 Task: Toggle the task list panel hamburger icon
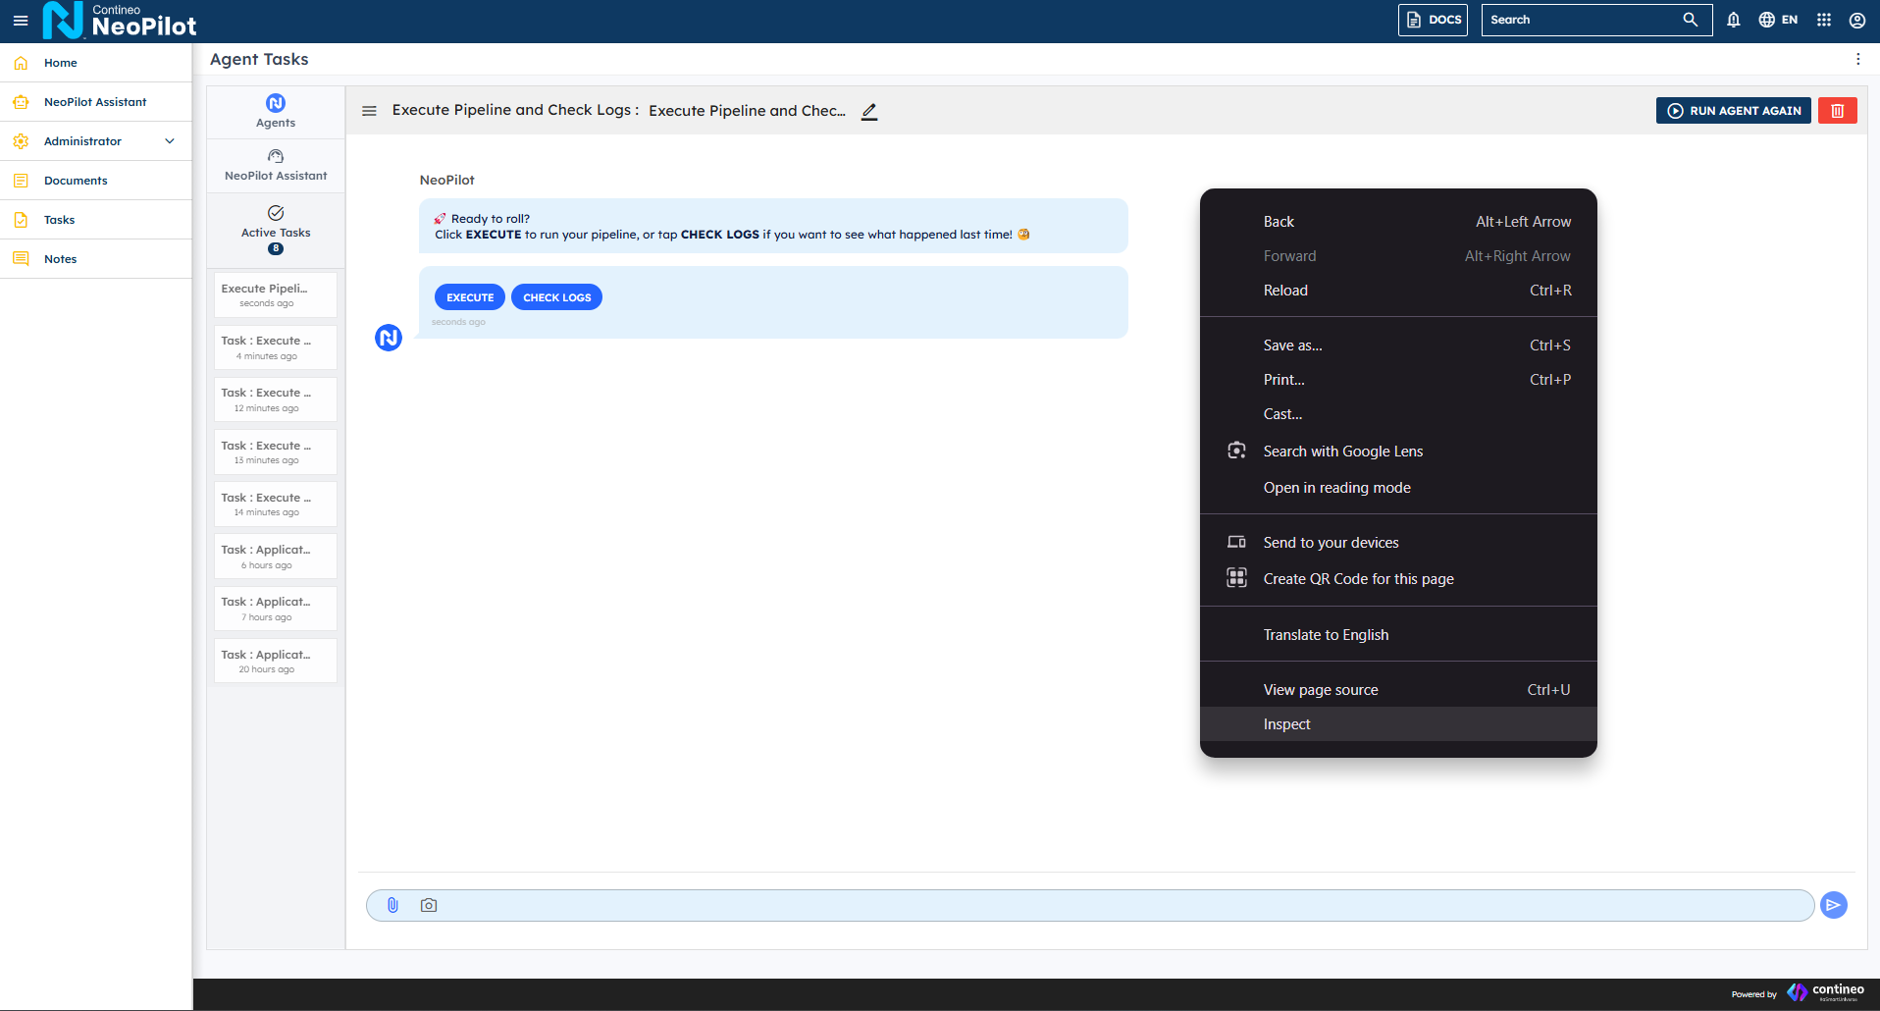[369, 111]
